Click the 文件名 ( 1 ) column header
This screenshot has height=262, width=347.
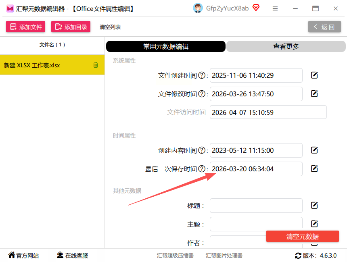tap(52, 45)
